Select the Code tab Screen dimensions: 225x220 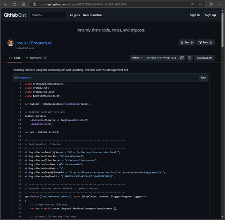15,58
